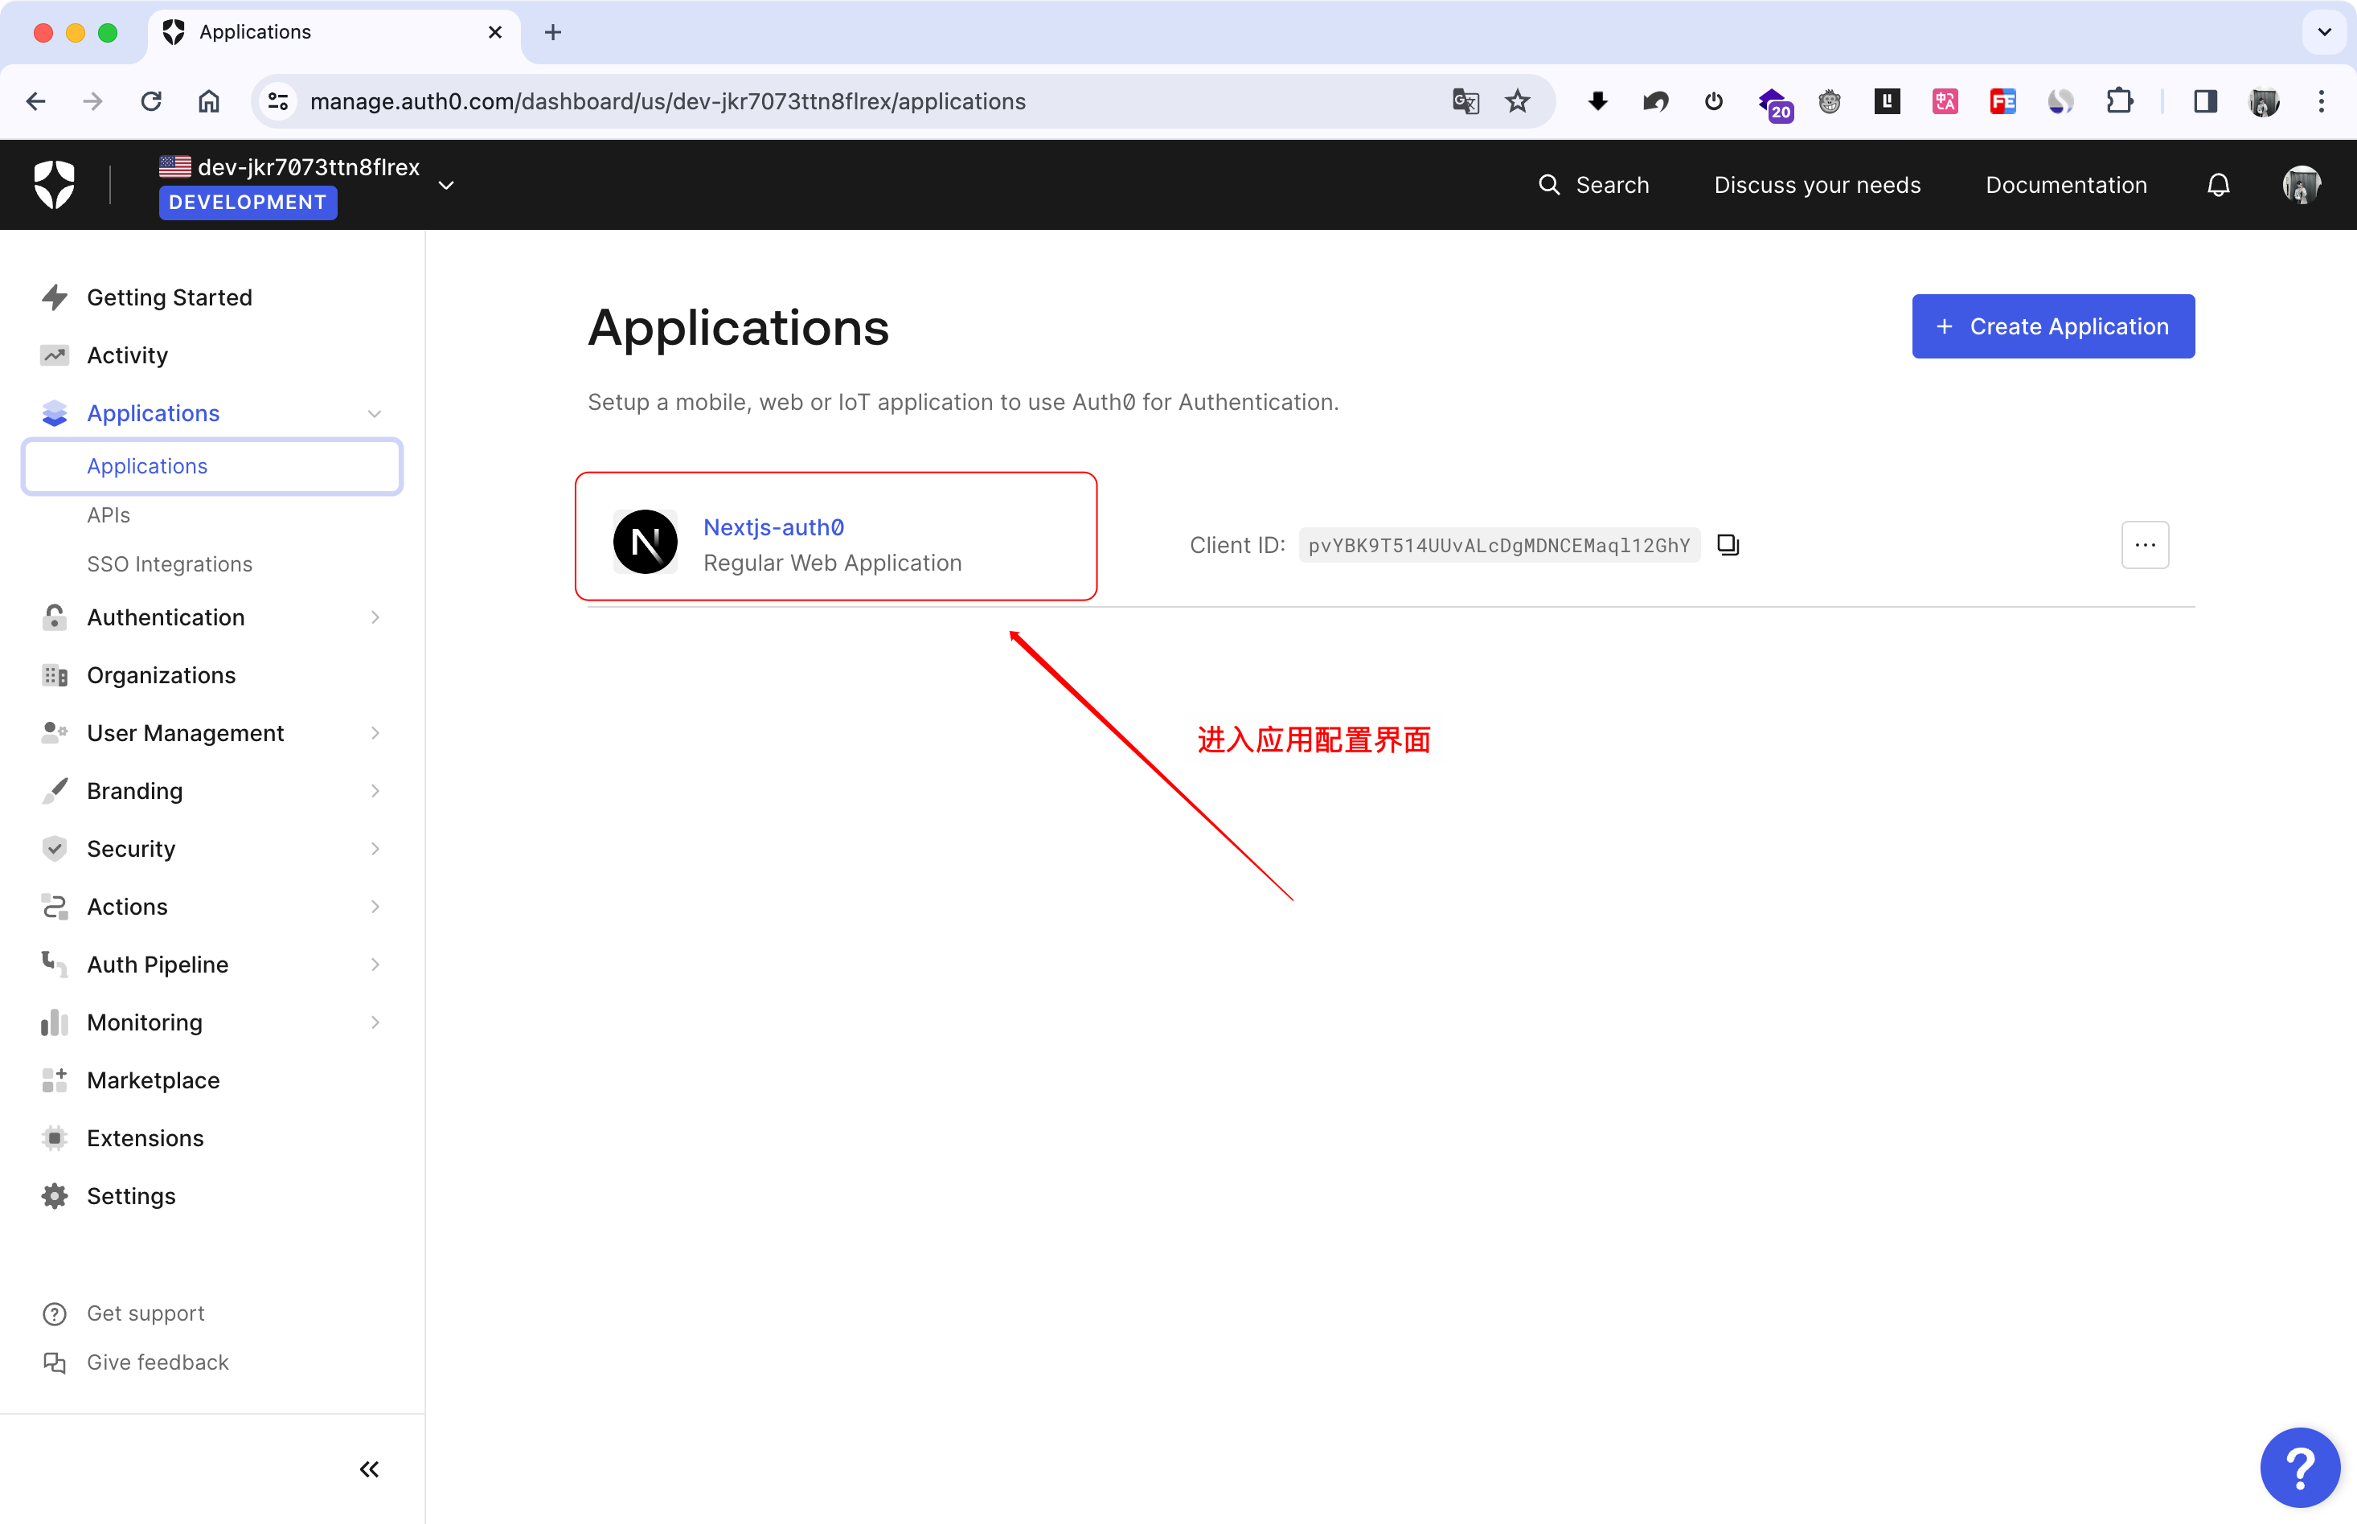Open the tenant switcher dropdown

(x=446, y=184)
